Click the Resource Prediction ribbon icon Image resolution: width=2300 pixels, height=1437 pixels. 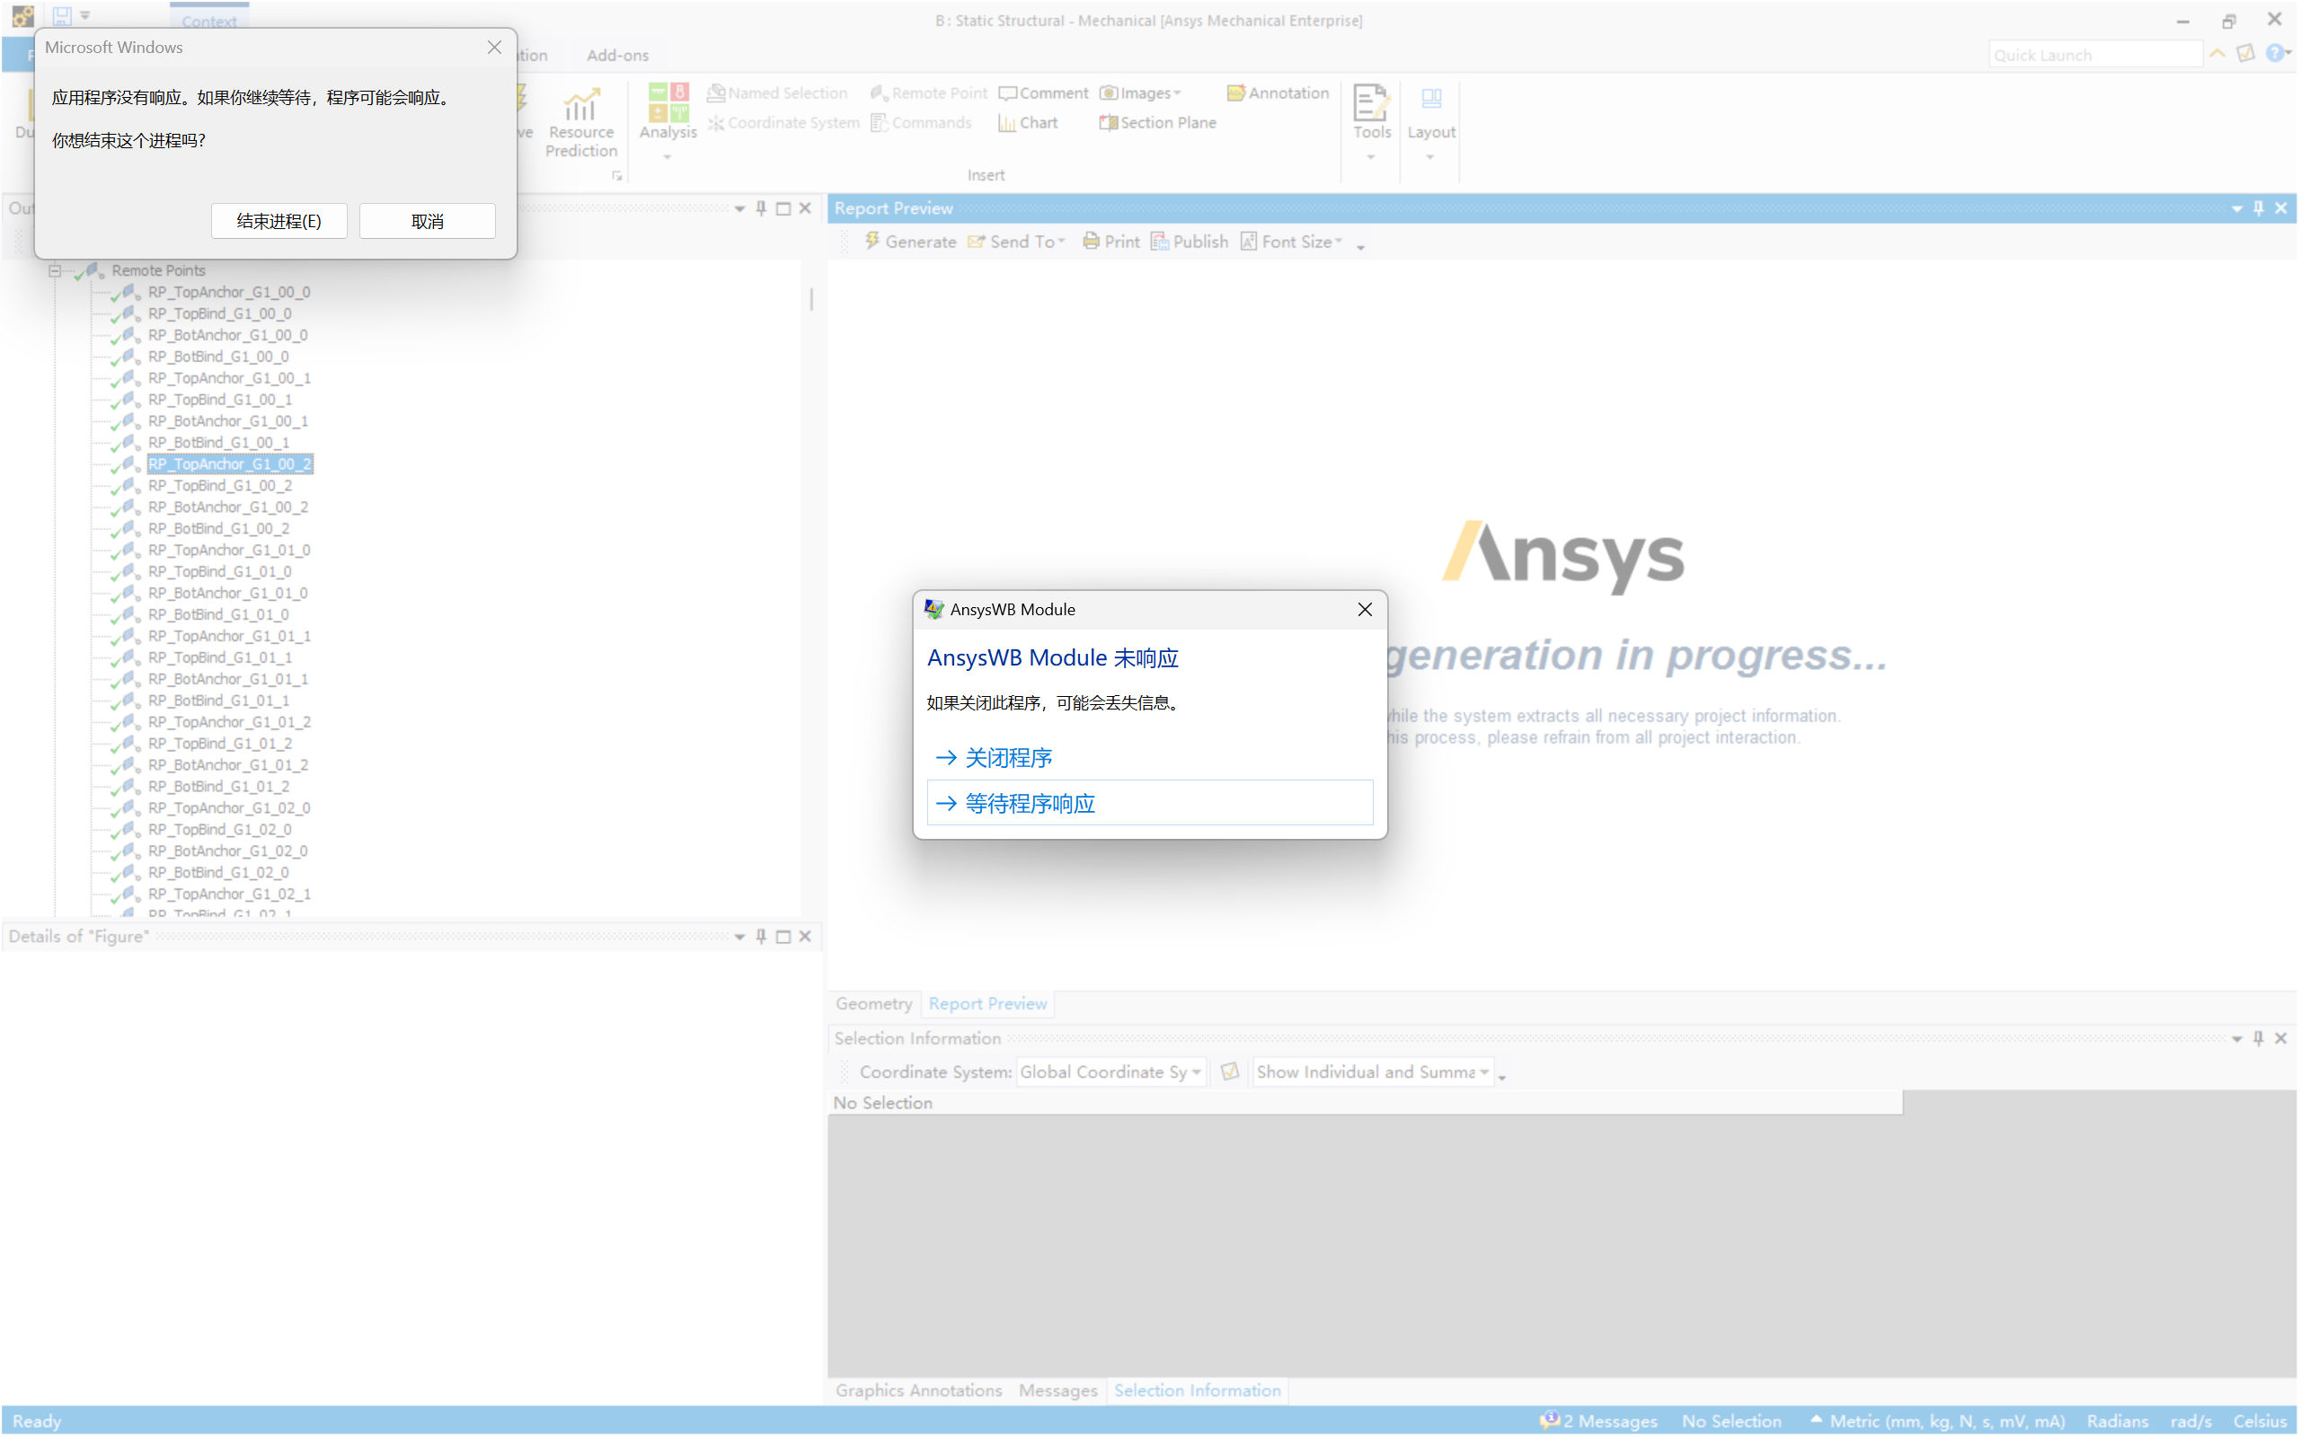(x=581, y=121)
